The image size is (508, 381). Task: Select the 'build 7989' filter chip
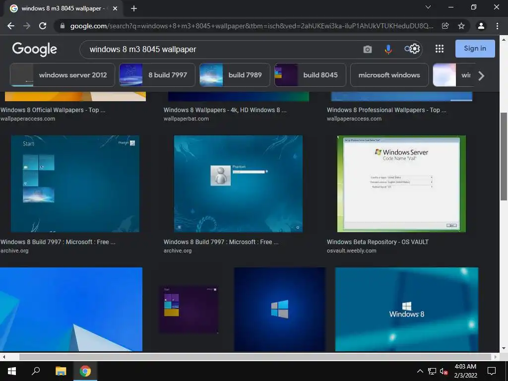coord(235,75)
